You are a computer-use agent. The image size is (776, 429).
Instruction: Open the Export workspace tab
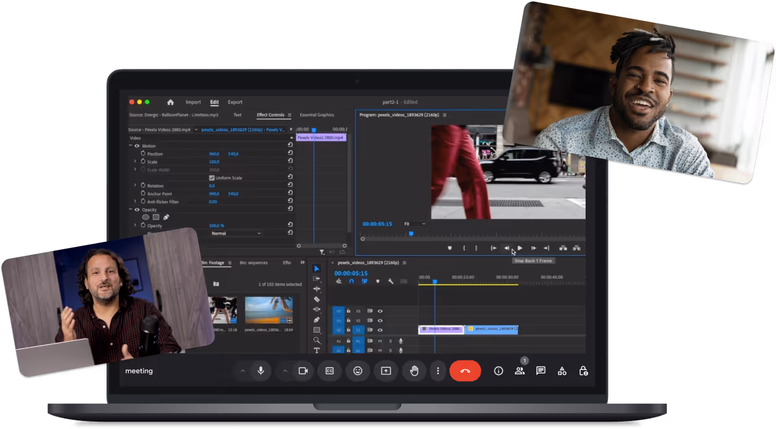click(235, 102)
